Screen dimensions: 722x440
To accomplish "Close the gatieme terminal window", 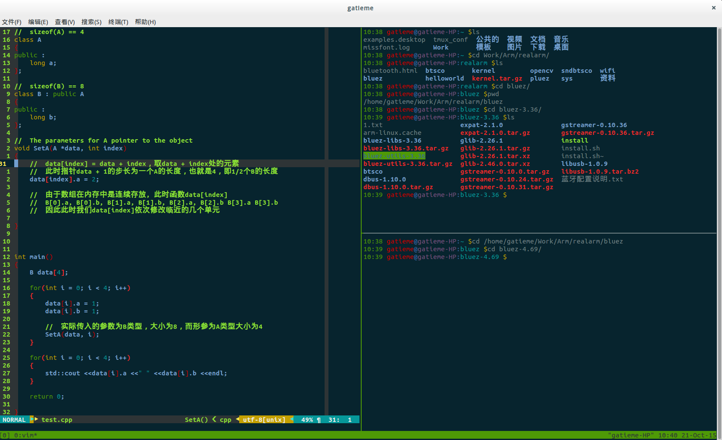I will tap(713, 8).
